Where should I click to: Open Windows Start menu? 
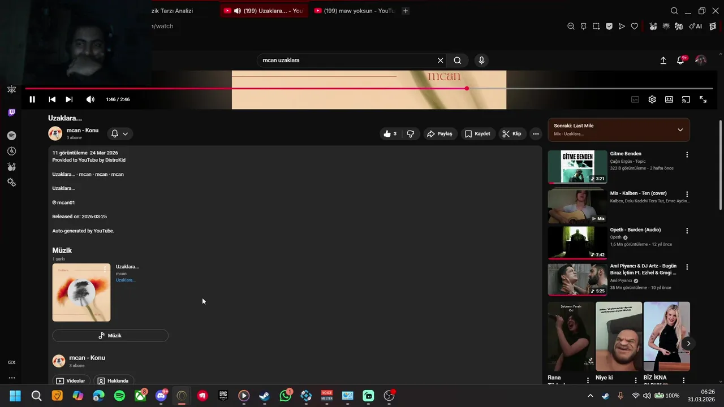pos(15,396)
